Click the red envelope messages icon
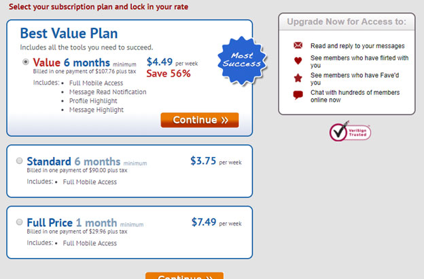This screenshot has width=424, height=279. pyautogui.click(x=298, y=45)
